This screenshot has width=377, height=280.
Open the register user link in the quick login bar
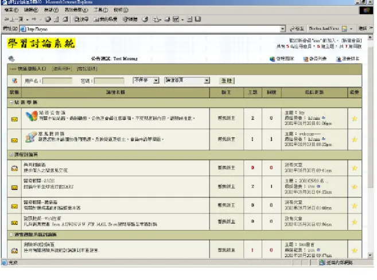tap(62, 69)
